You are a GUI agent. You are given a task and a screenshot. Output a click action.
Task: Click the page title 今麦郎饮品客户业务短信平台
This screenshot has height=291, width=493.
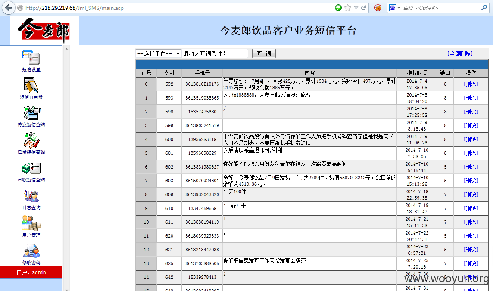tap(288, 31)
